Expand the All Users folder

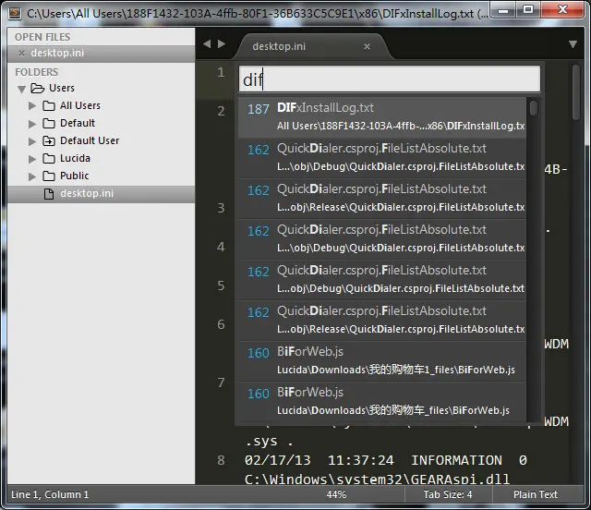pyautogui.click(x=32, y=105)
